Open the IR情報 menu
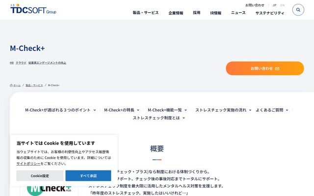Image resolution: width=314 pixels, height=196 pixels. tap(216, 13)
